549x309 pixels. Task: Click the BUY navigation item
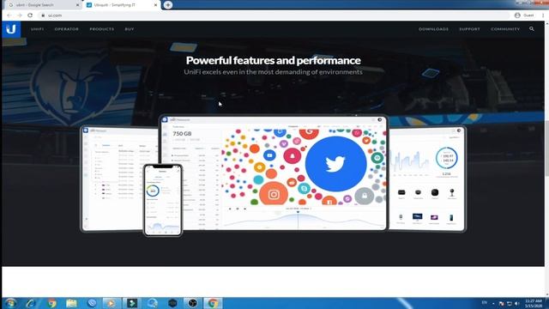coord(130,29)
